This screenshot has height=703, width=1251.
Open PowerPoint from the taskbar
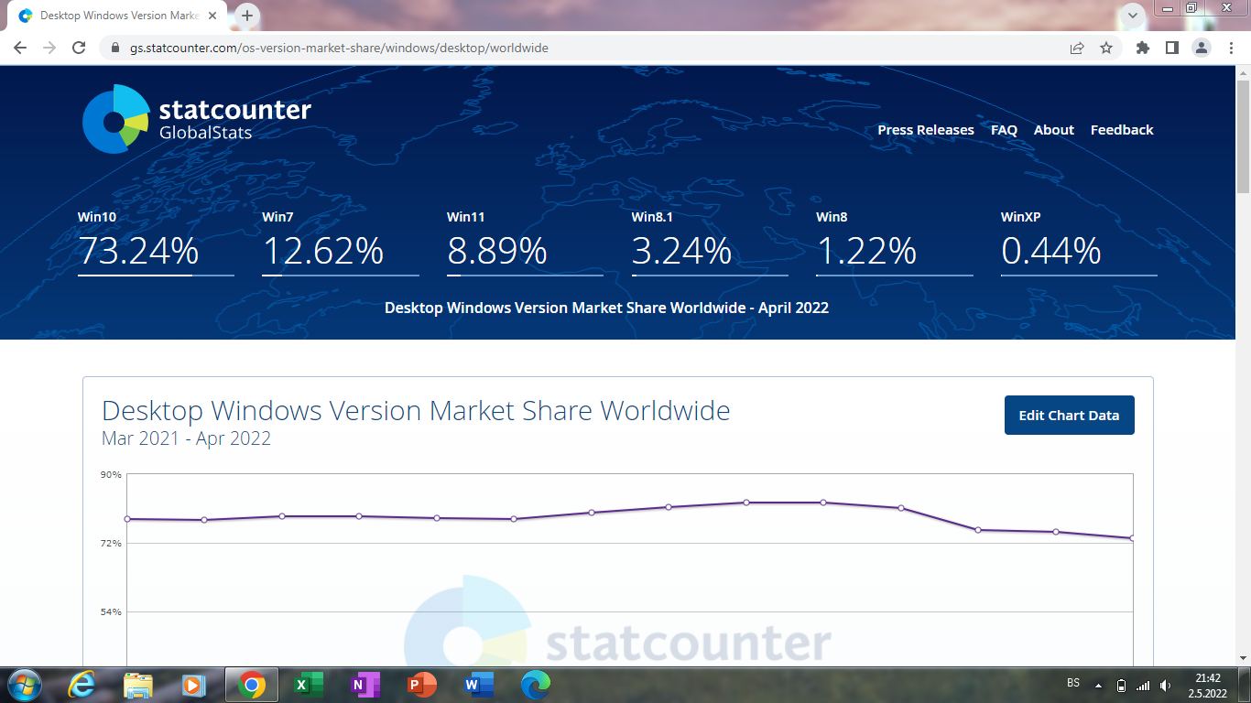422,685
